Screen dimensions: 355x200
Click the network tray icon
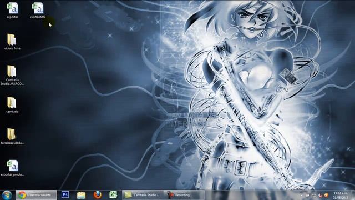314,195
